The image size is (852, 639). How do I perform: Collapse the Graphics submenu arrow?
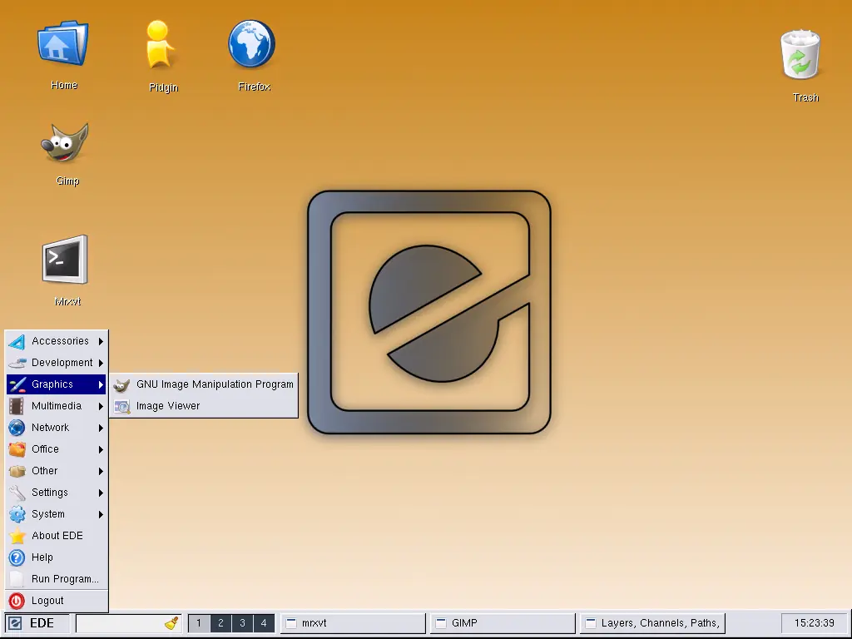click(x=101, y=384)
